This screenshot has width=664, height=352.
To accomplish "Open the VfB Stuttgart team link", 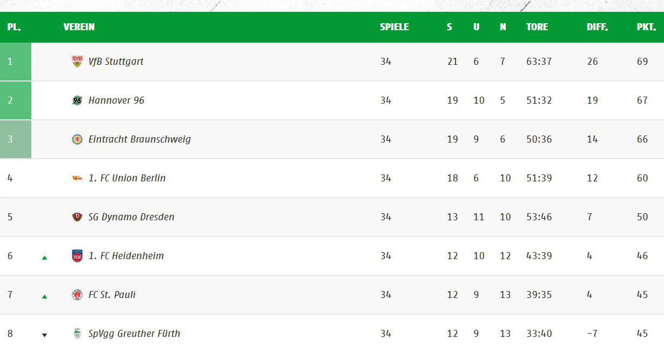I will [116, 62].
